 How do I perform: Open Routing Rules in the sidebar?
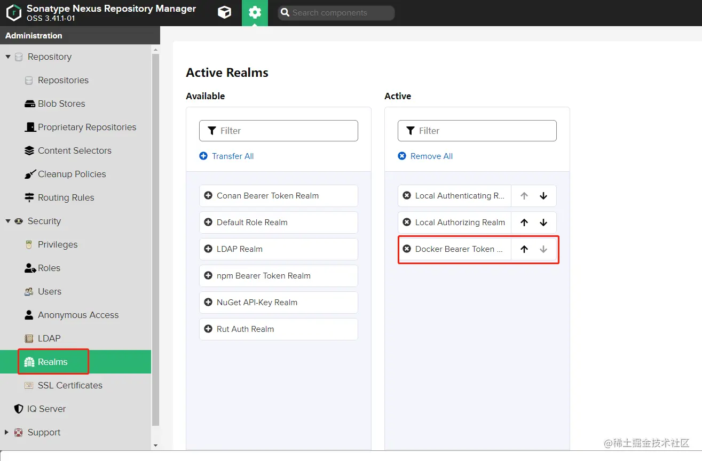coord(66,197)
